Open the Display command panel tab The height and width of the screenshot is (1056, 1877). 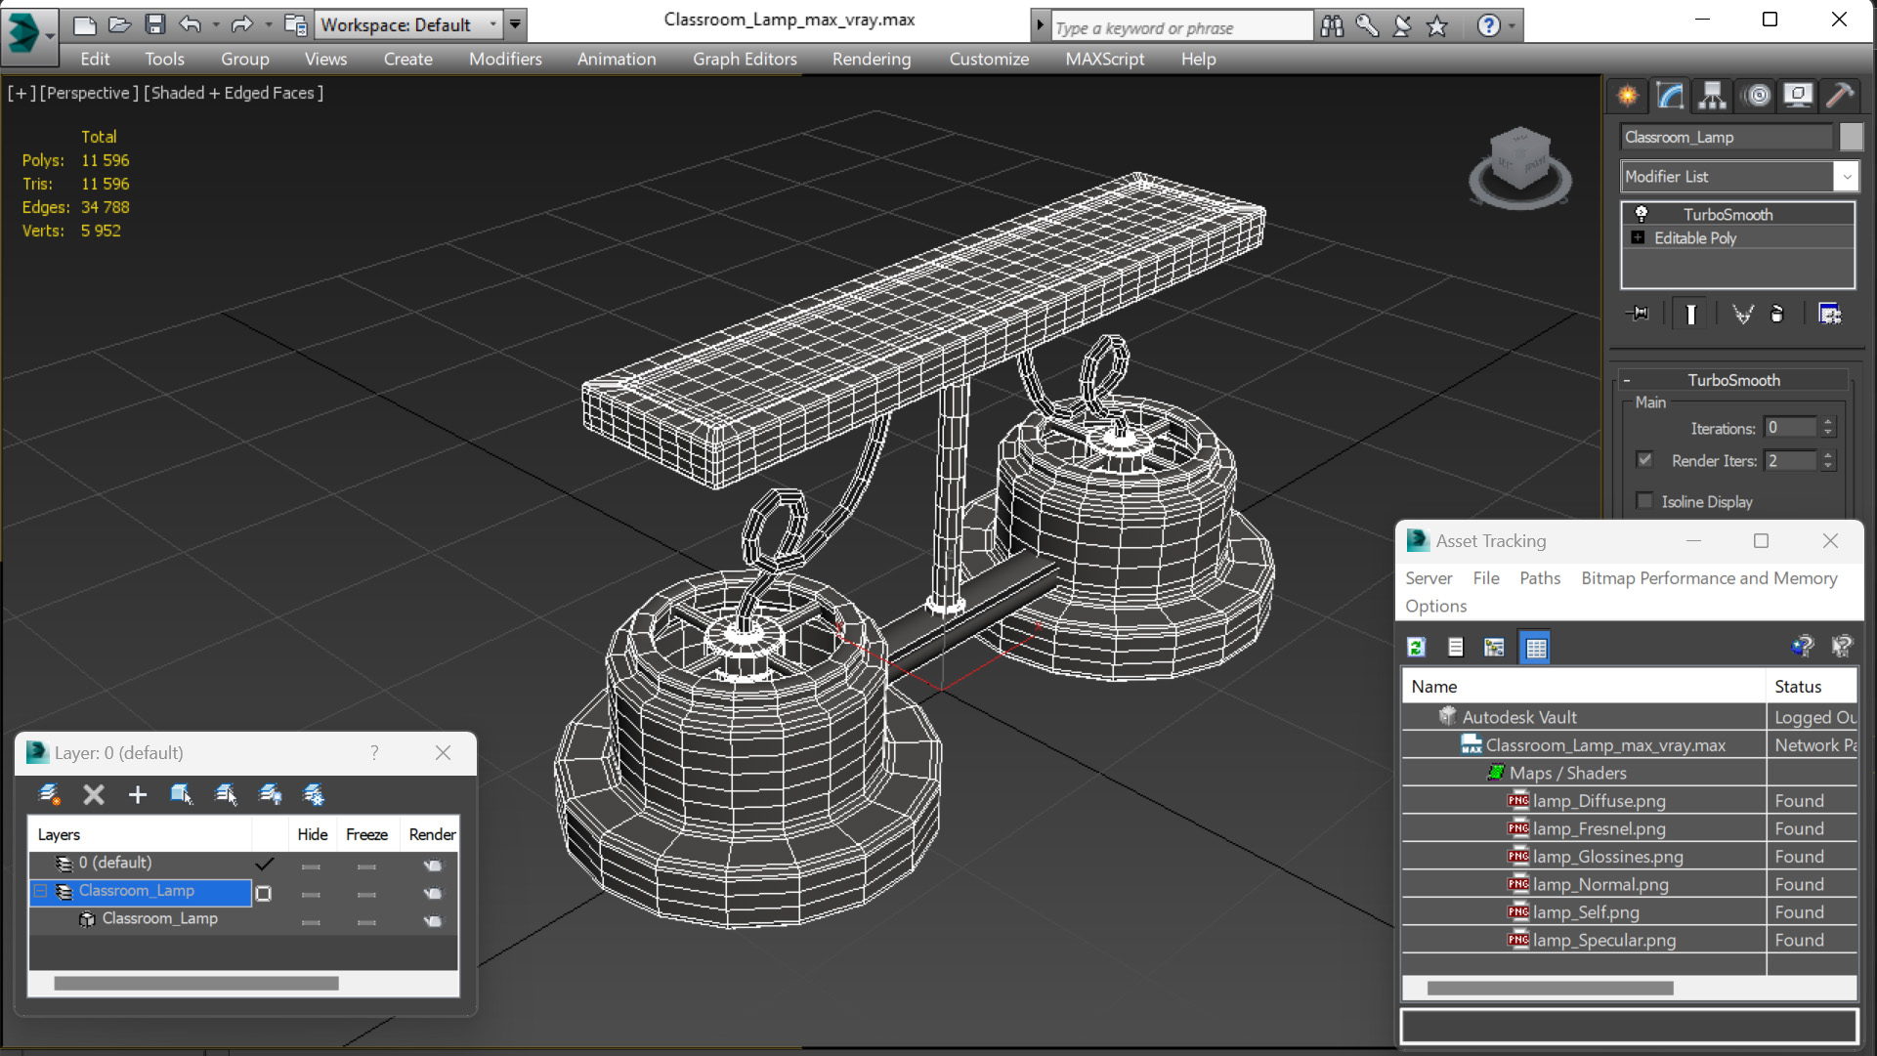1798,95
